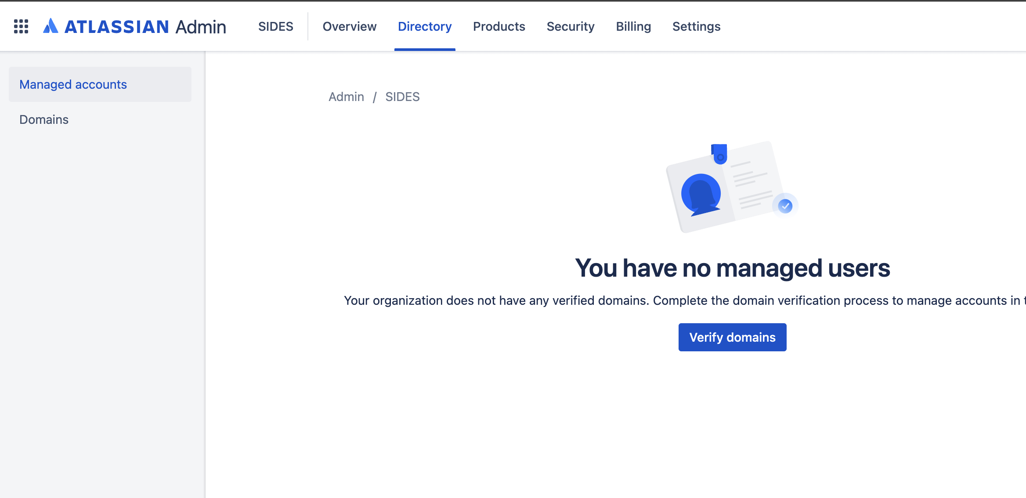The image size is (1026, 498).
Task: Open the Overview section
Action: click(349, 26)
